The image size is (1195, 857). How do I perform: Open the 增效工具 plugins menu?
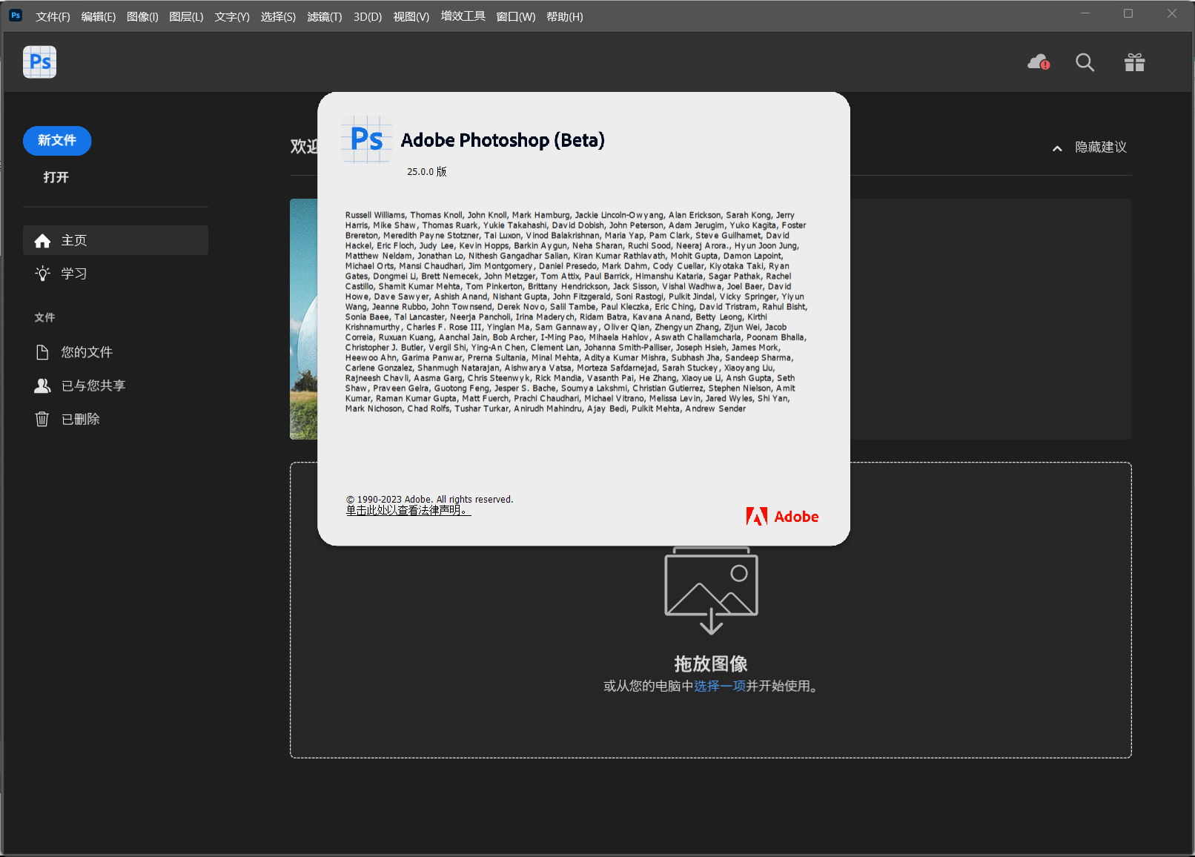pyautogui.click(x=463, y=16)
